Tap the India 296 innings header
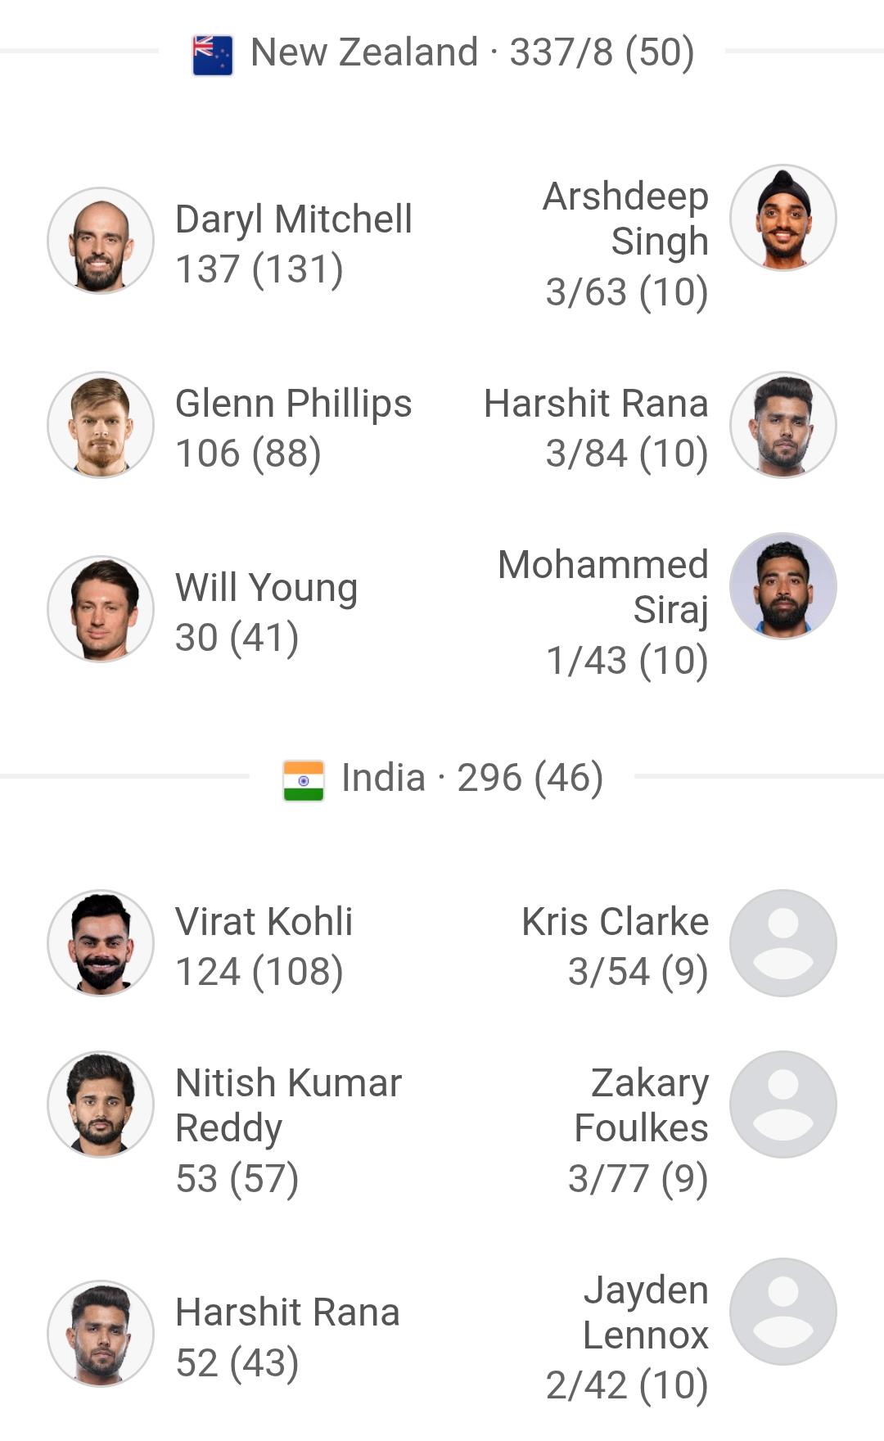The image size is (884, 1441). click(472, 778)
